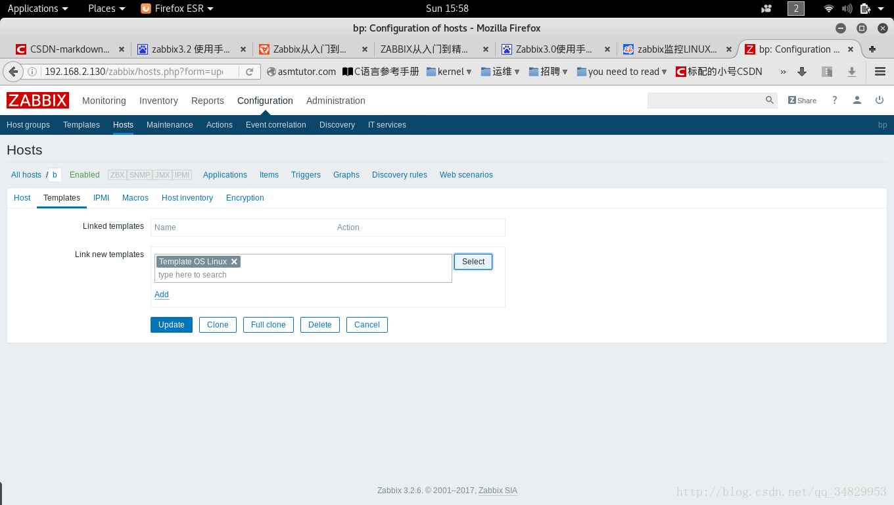Switch to the Host inventory tab

(187, 198)
